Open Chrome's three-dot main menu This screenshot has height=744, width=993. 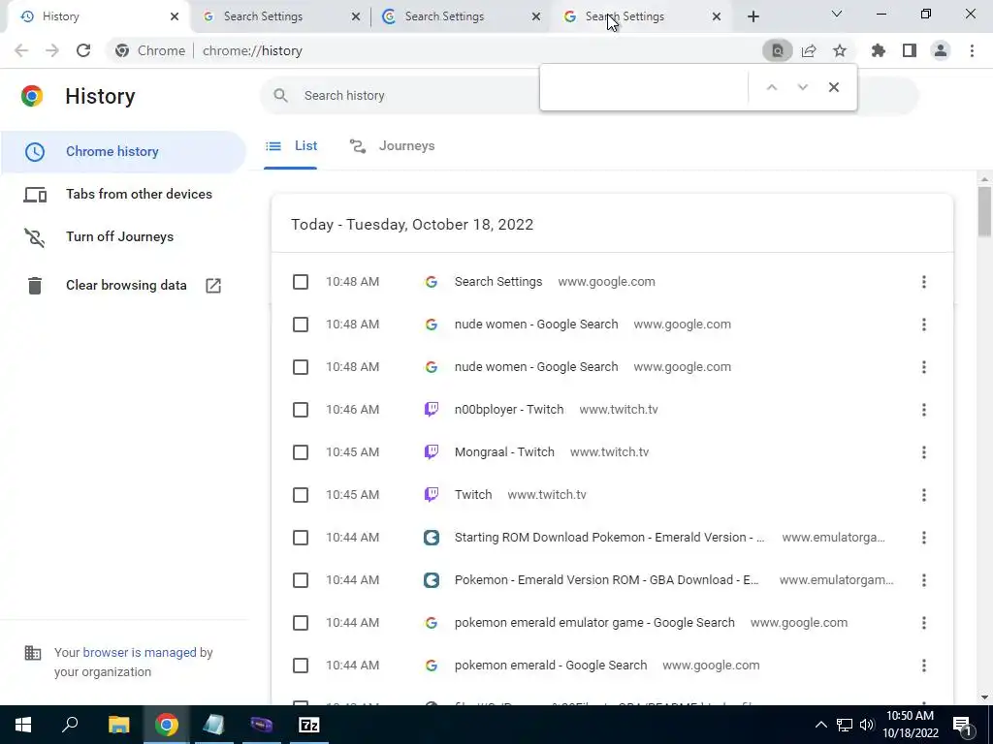[972, 50]
